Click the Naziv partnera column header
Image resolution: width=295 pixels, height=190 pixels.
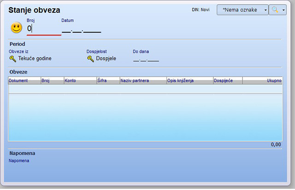pyautogui.click(x=143, y=81)
